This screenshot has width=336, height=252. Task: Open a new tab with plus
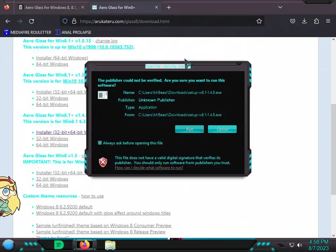(169, 8)
